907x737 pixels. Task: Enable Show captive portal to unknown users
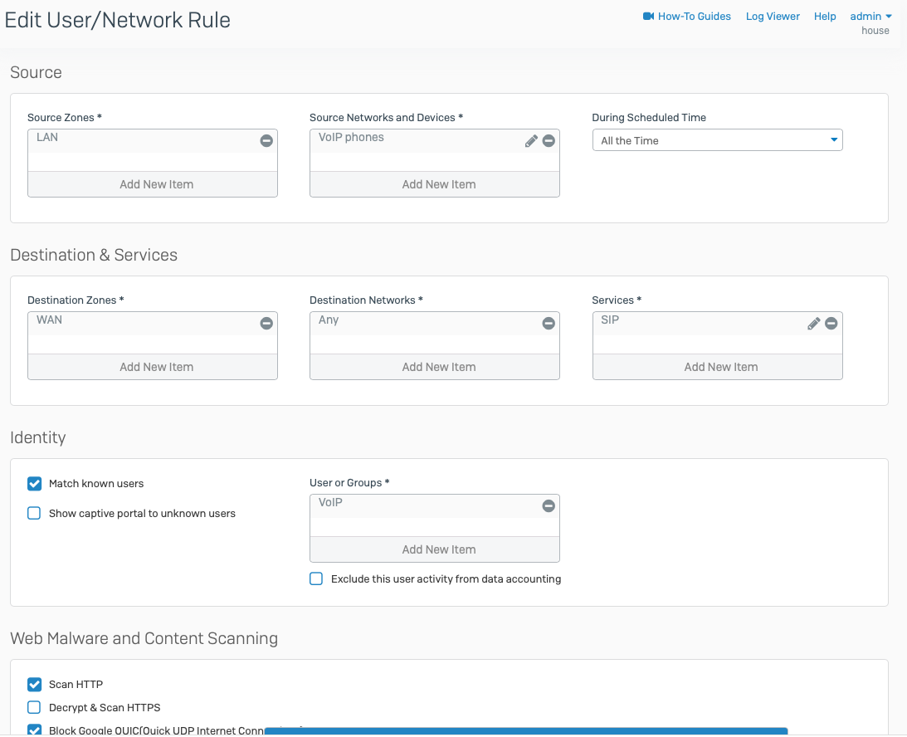click(35, 514)
